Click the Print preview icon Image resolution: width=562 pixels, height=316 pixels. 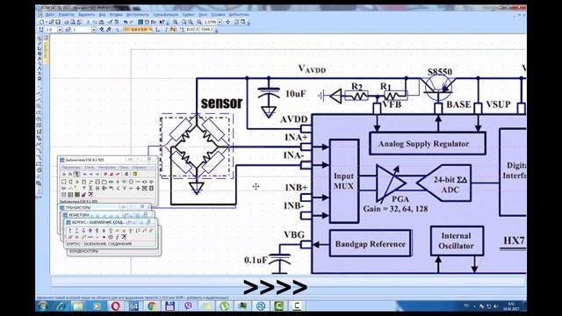click(72, 22)
